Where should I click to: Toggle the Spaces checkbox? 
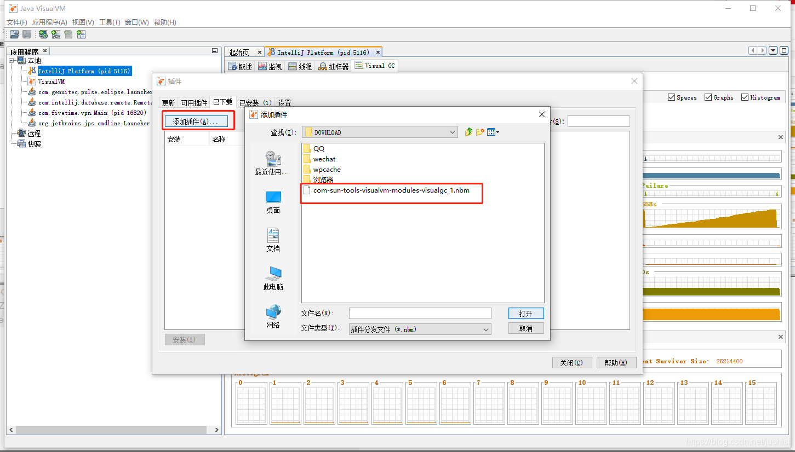[x=672, y=97]
